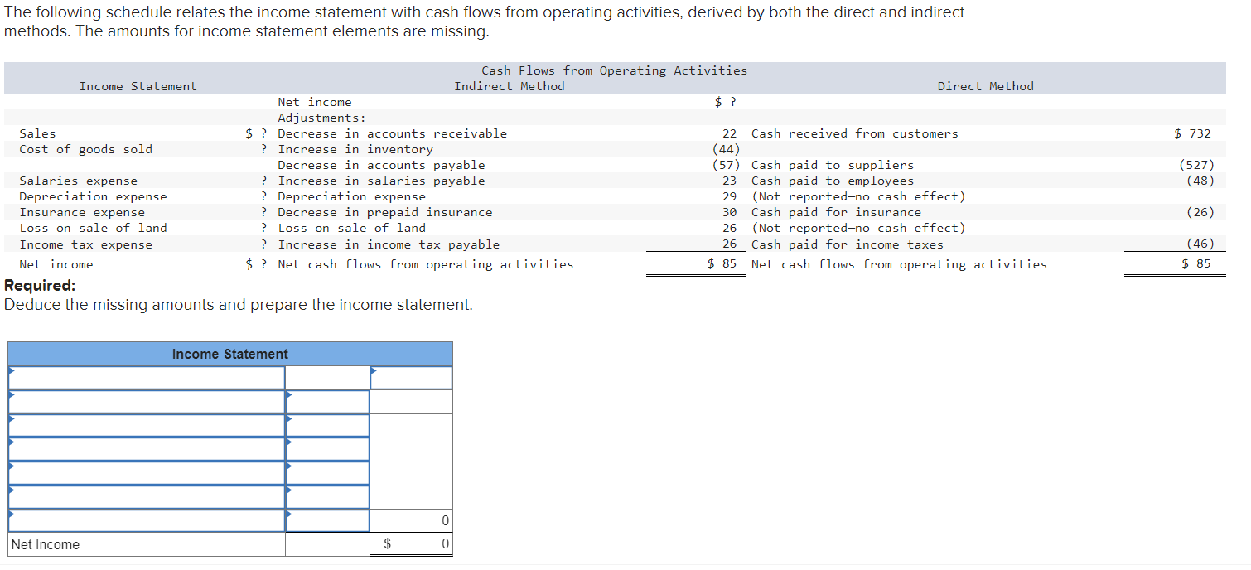This screenshot has height=570, width=1251.
Task: Click the Income Statement blue header bar
Action: (x=229, y=354)
